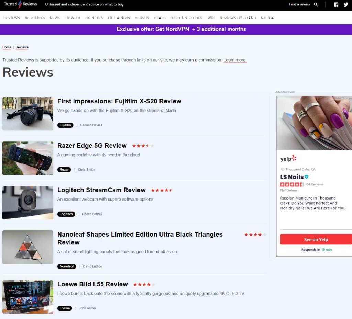Click the AdChoices marker on the advertisement
Viewport: 352px width, 319px height.
tap(343, 98)
